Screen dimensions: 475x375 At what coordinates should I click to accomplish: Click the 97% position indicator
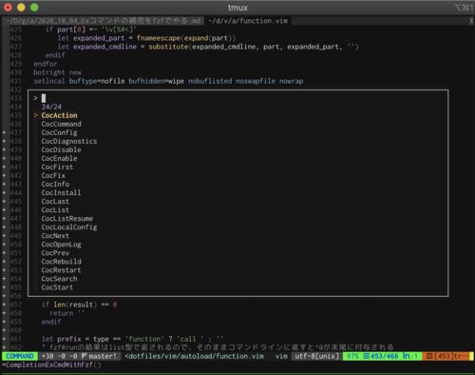[x=352, y=356]
